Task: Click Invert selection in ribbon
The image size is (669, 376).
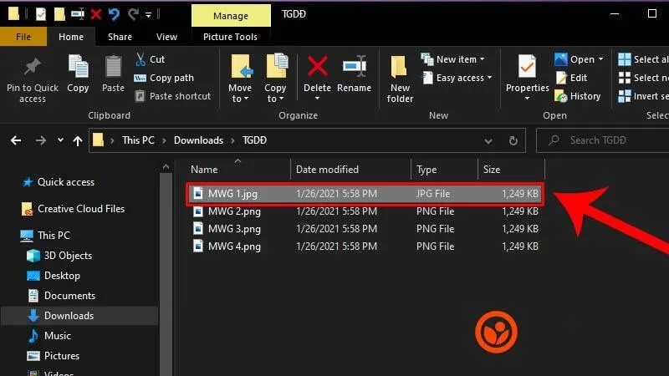Action: coord(643,96)
